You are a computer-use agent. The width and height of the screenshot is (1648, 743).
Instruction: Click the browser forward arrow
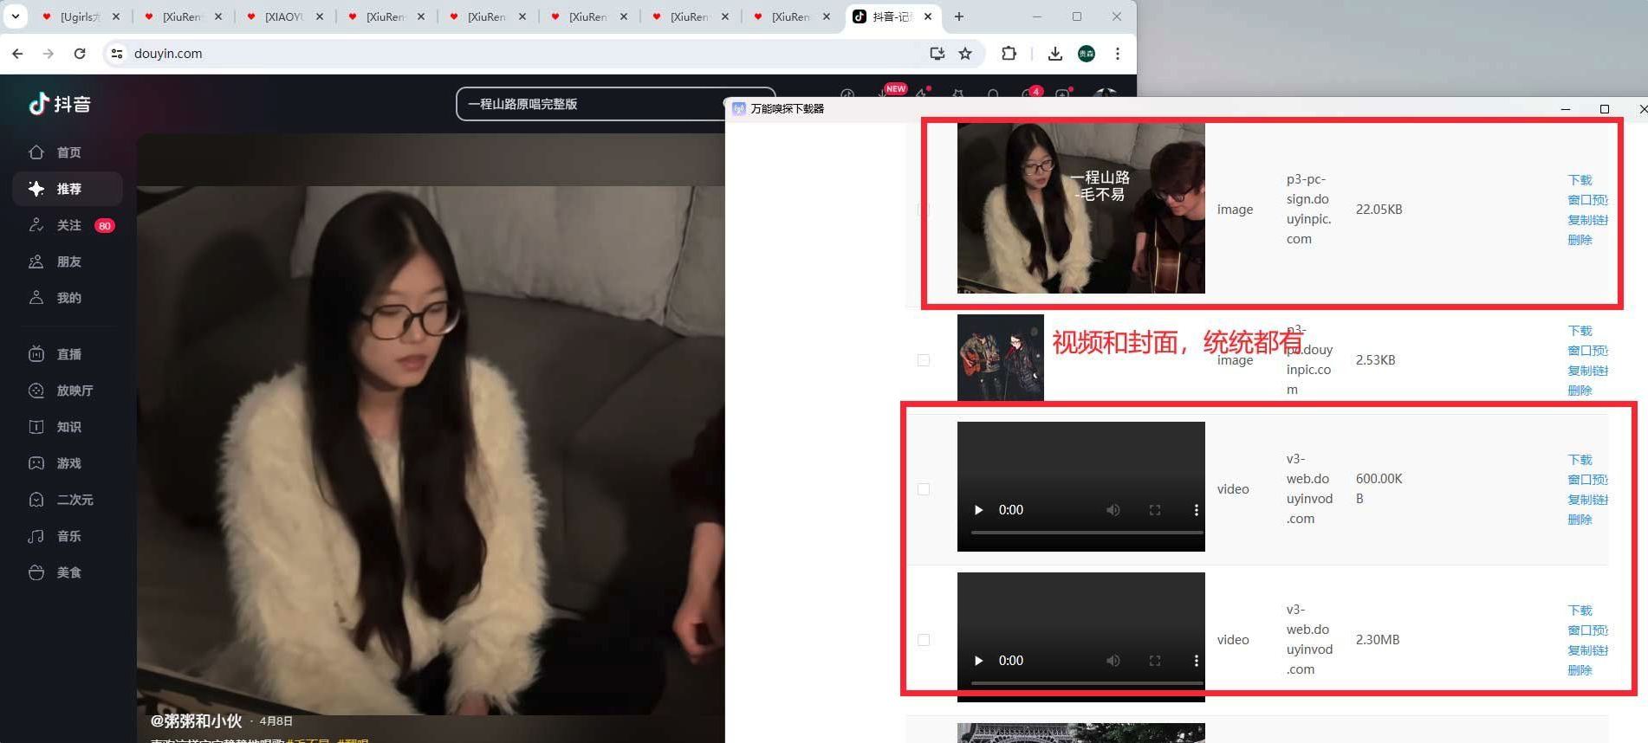(49, 54)
